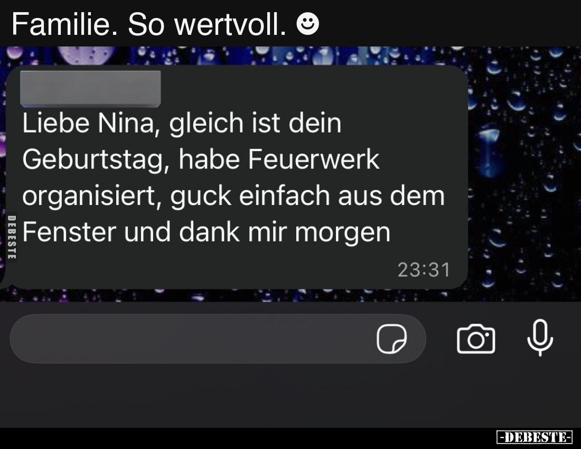This screenshot has width=581, height=449.
Task: Click the word 'Feuerwerk' in message
Action: point(314,160)
